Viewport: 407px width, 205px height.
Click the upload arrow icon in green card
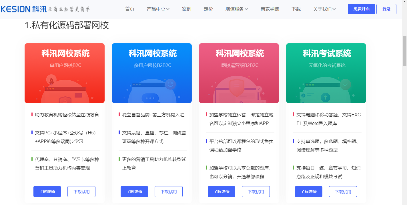coord(325,97)
